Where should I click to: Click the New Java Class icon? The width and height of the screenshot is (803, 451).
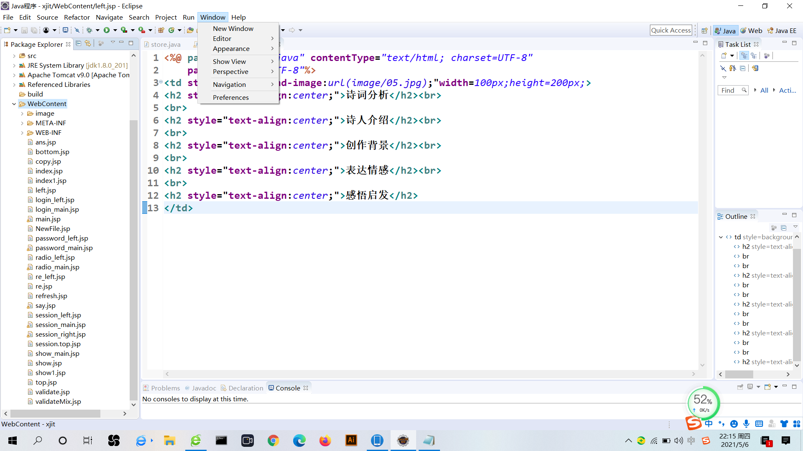171,30
